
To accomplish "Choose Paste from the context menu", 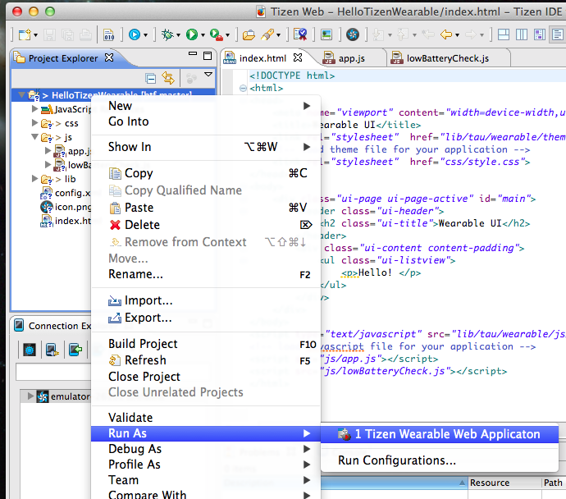I will coord(206,208).
